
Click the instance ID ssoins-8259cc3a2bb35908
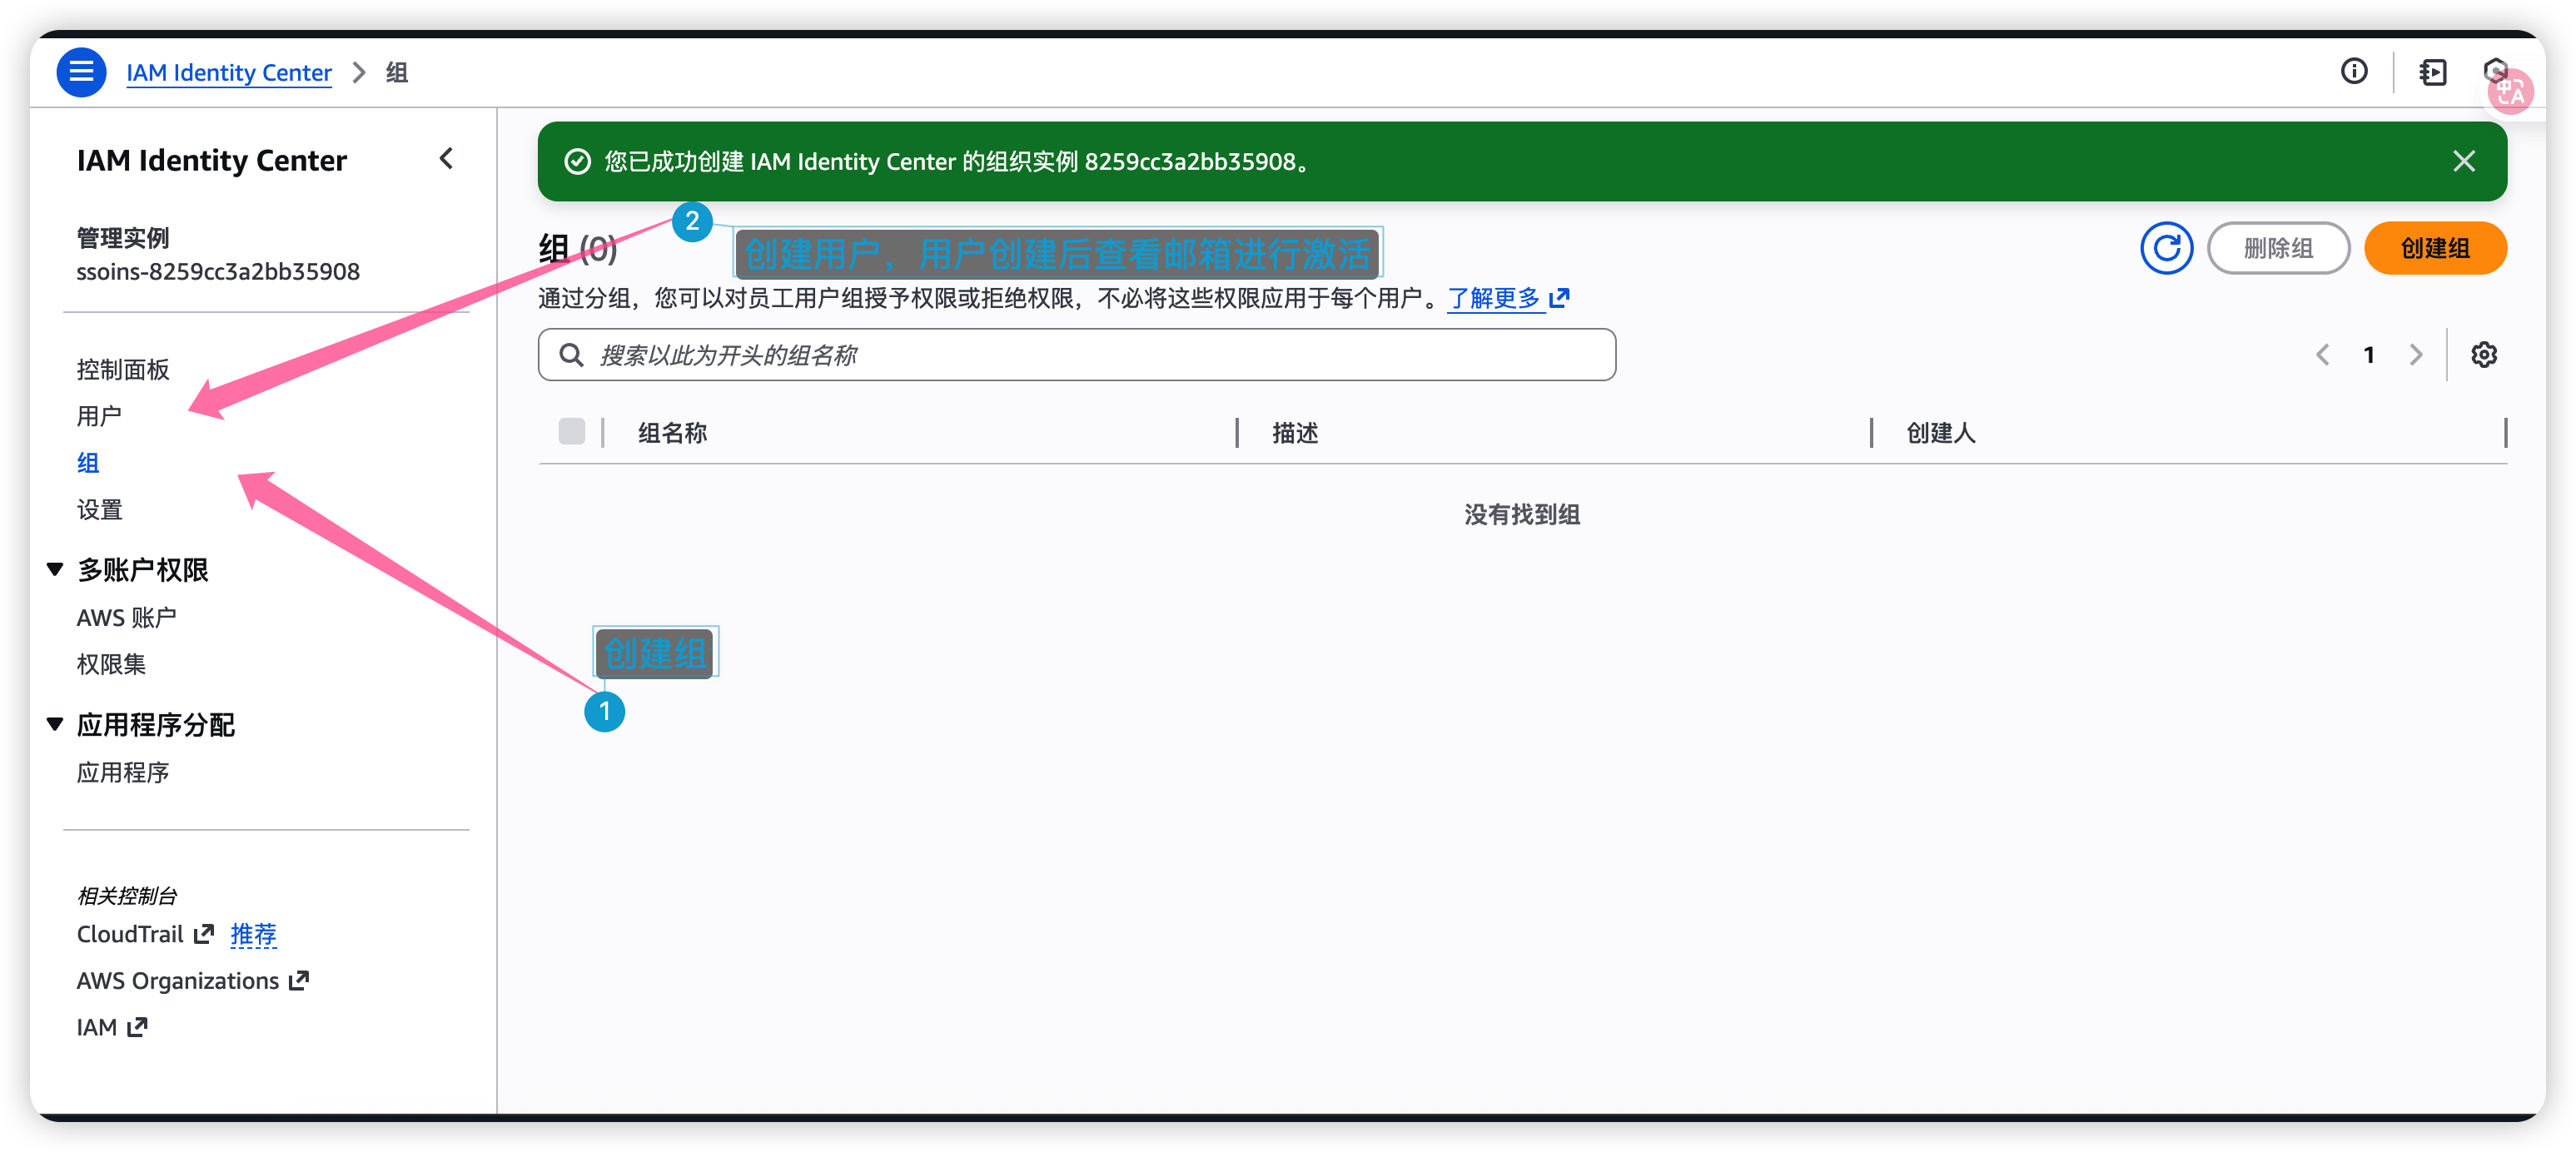click(217, 271)
